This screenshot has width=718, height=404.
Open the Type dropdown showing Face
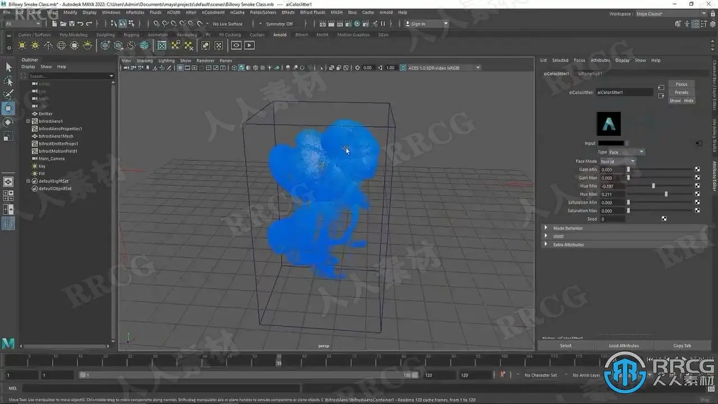coord(625,152)
